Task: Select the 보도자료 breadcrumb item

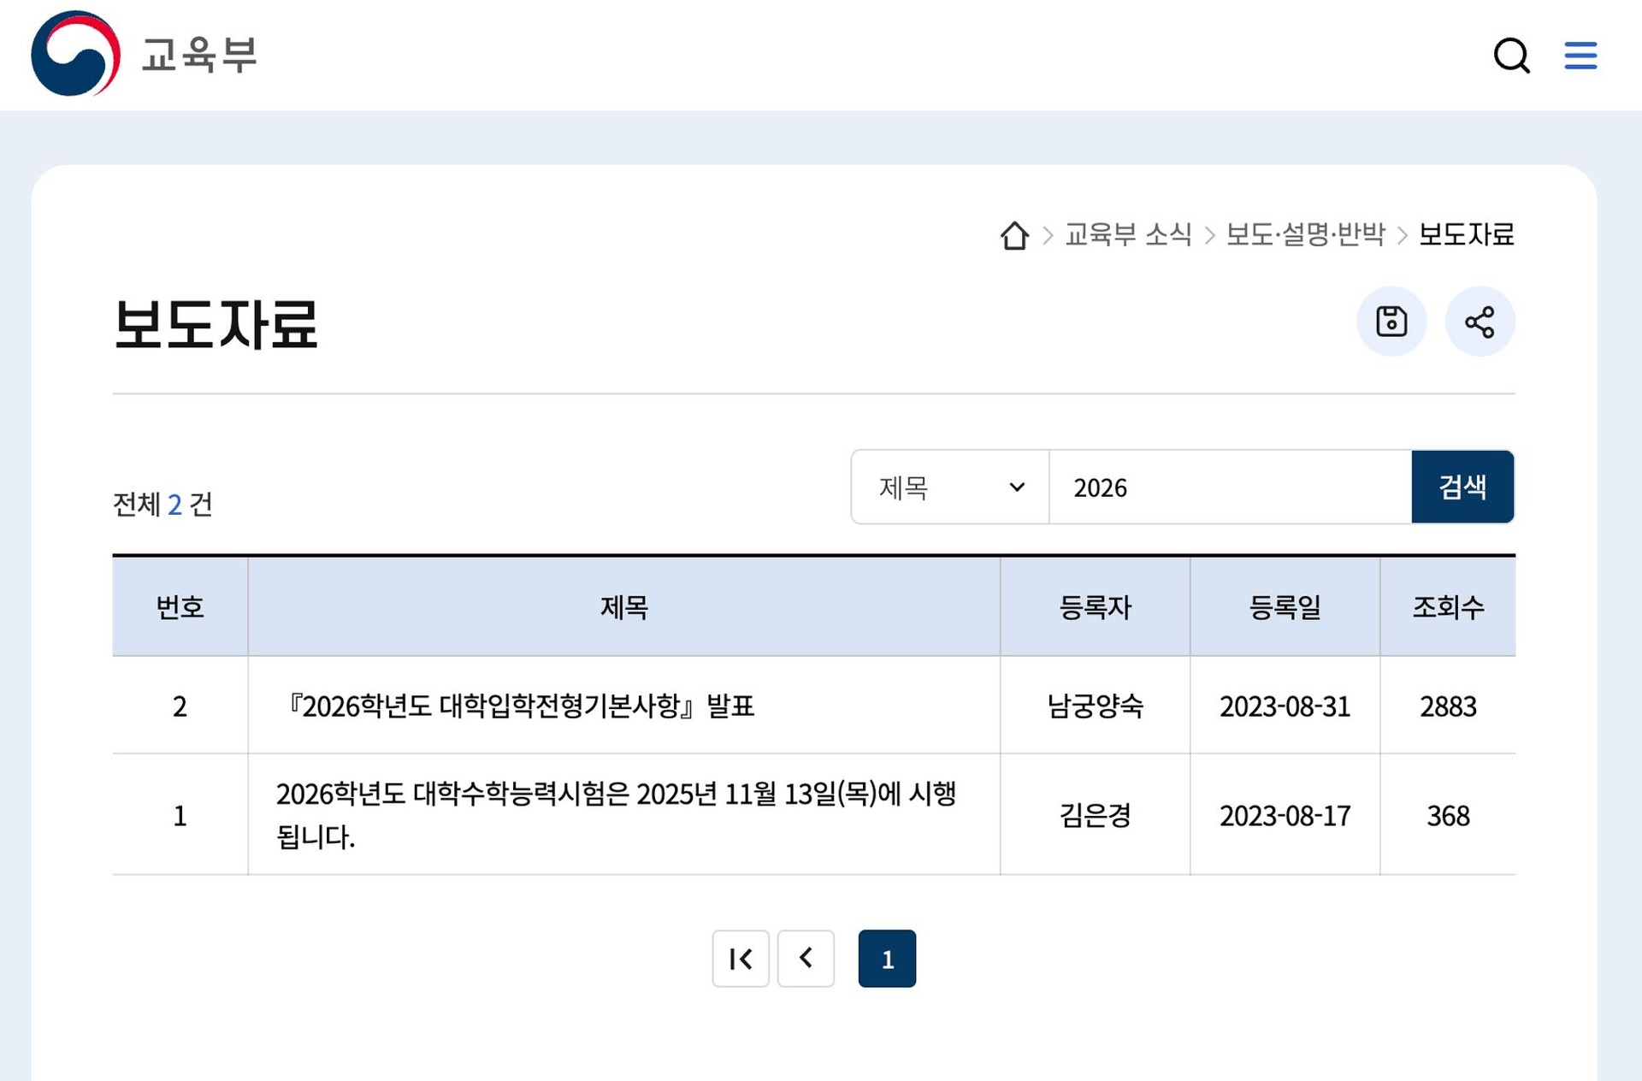Action: tap(1465, 236)
